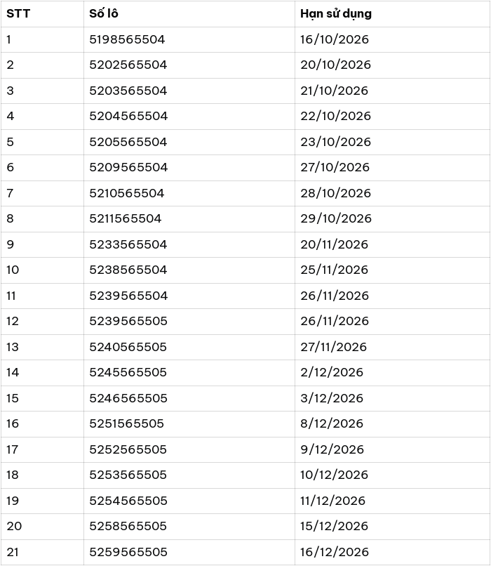Image resolution: width=491 pixels, height=566 pixels.
Task: Select the expiry date 20/11/2026
Action: click(x=334, y=244)
